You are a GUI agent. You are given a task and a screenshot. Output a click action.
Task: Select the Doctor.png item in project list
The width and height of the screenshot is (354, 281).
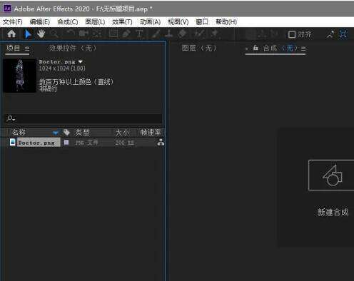click(36, 143)
